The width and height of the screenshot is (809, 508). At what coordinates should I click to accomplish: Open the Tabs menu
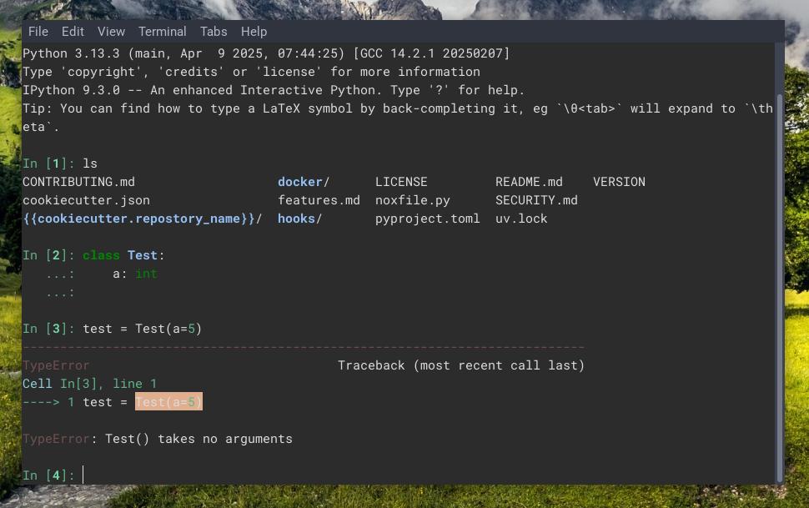214,31
